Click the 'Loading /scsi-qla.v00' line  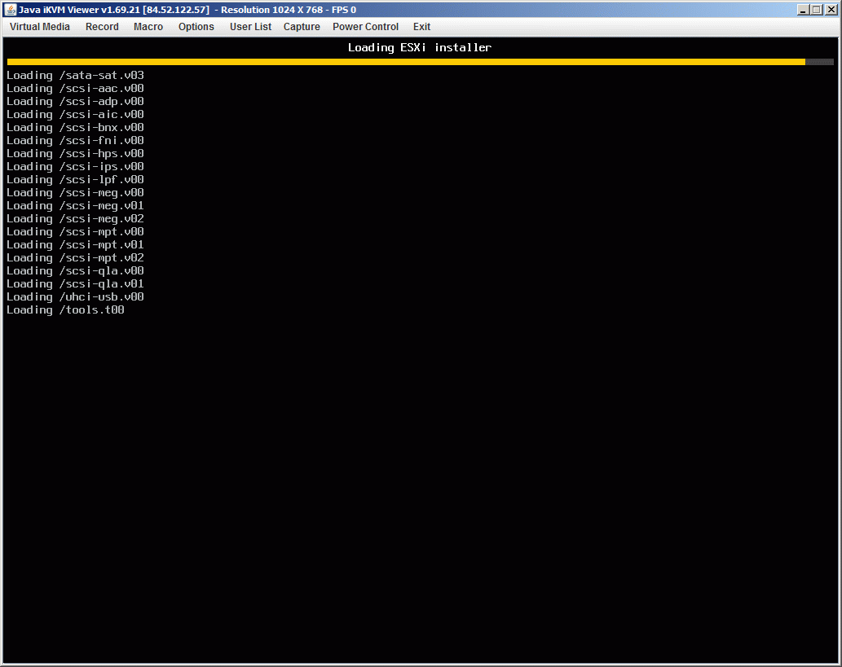(75, 271)
